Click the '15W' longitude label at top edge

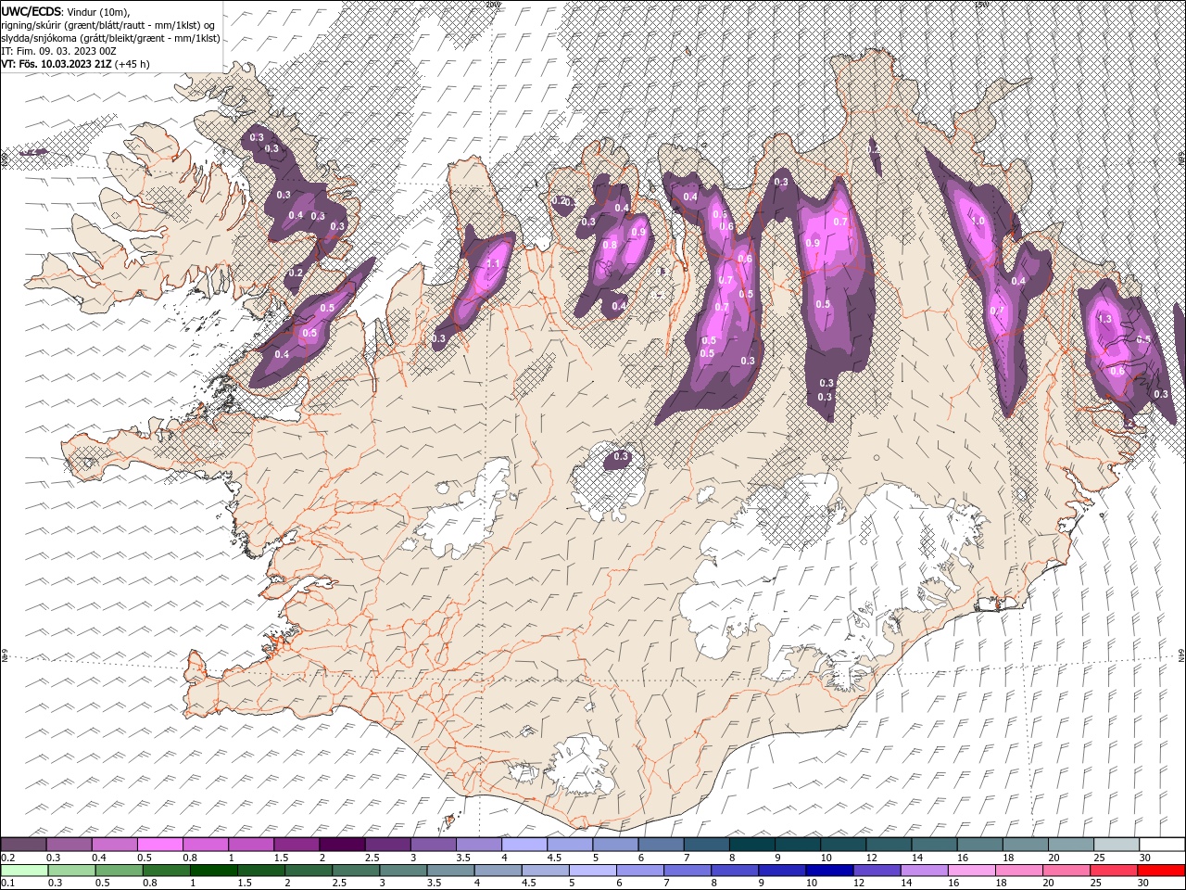pyautogui.click(x=982, y=5)
